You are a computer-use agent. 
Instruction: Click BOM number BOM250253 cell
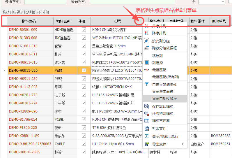click(x=221, y=136)
